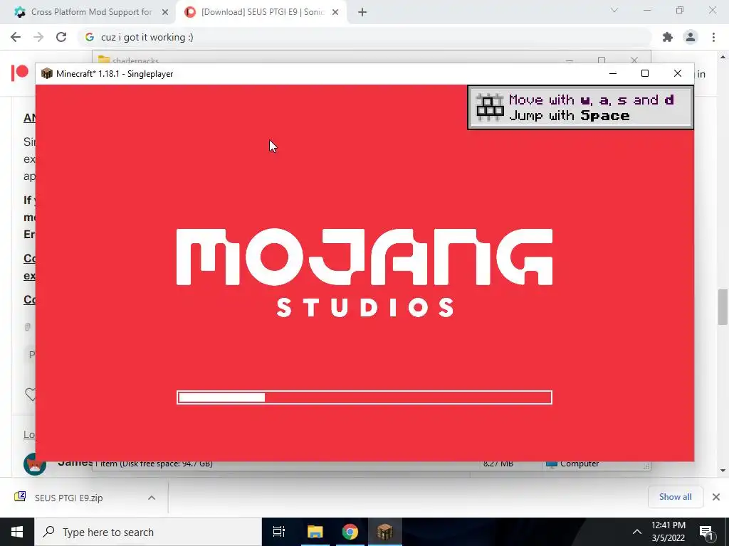Image resolution: width=729 pixels, height=546 pixels.
Task: Click the Chrome address bar text
Action: click(147, 37)
